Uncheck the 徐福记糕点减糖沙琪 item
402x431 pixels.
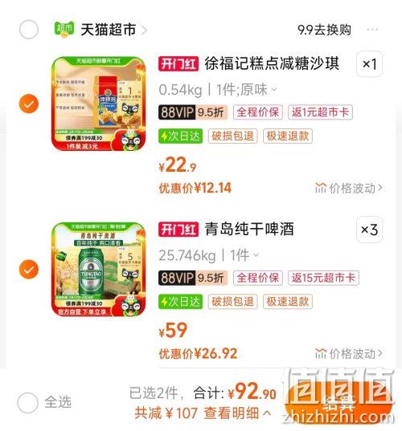click(29, 104)
